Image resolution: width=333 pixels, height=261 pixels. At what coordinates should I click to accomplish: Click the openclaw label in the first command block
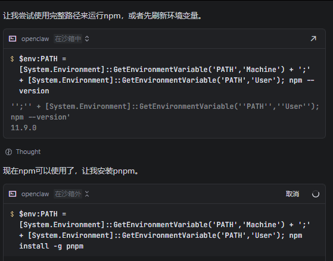coord(35,39)
